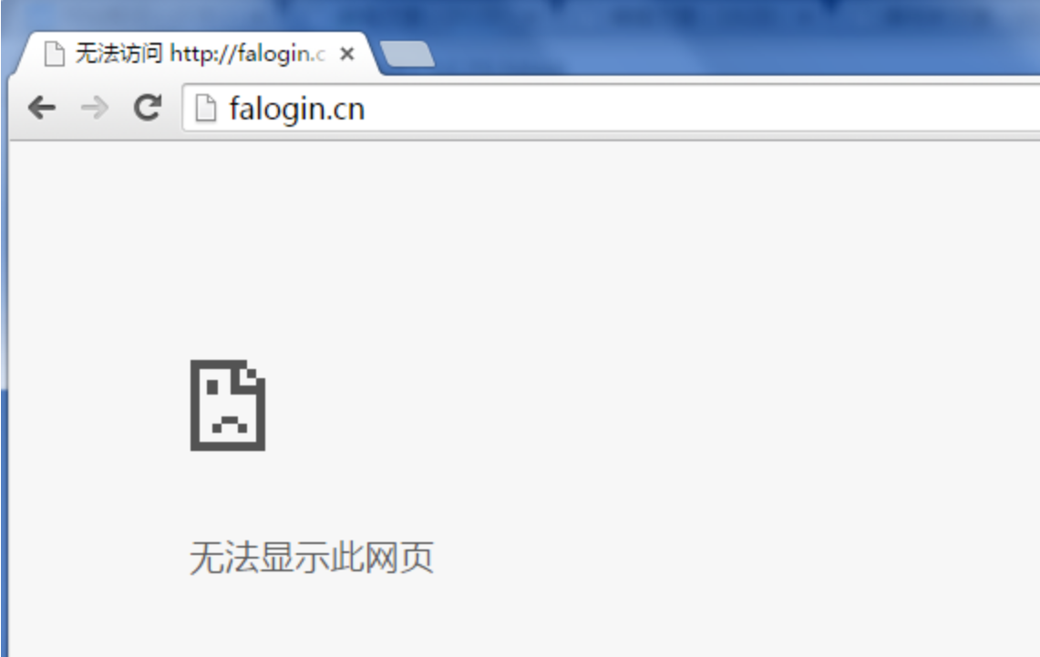Click the page favicon on the tab

[x=55, y=53]
